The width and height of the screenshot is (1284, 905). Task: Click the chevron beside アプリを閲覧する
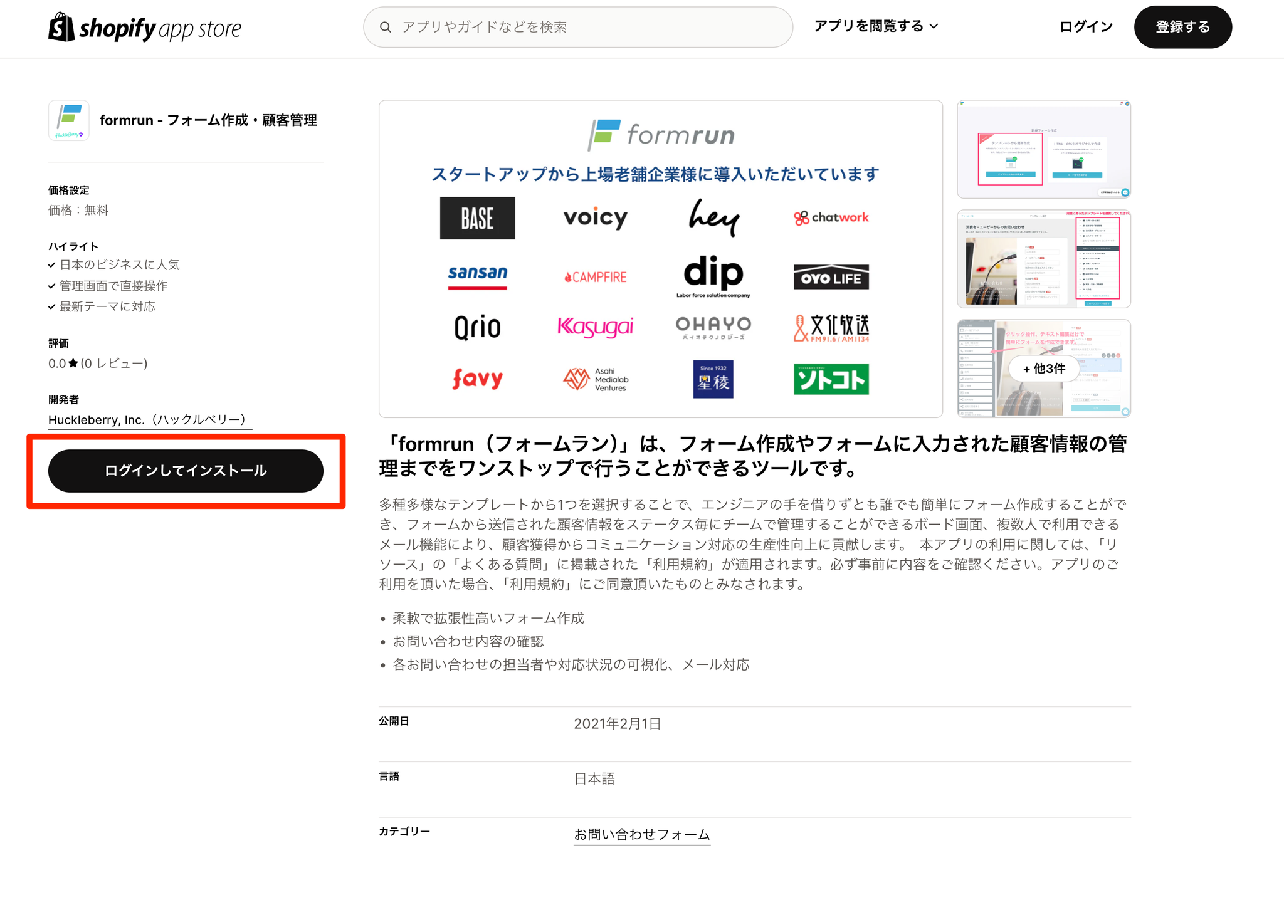point(934,26)
